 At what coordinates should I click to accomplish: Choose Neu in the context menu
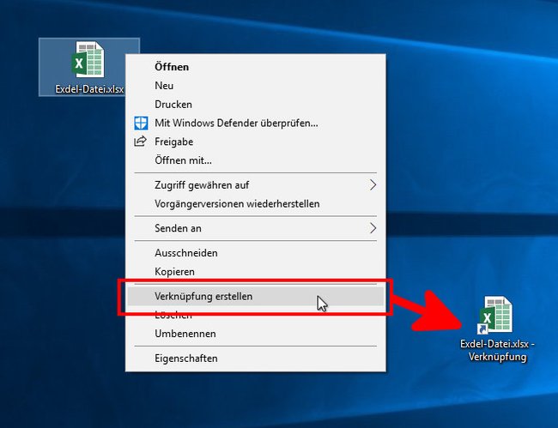pyautogui.click(x=256, y=86)
